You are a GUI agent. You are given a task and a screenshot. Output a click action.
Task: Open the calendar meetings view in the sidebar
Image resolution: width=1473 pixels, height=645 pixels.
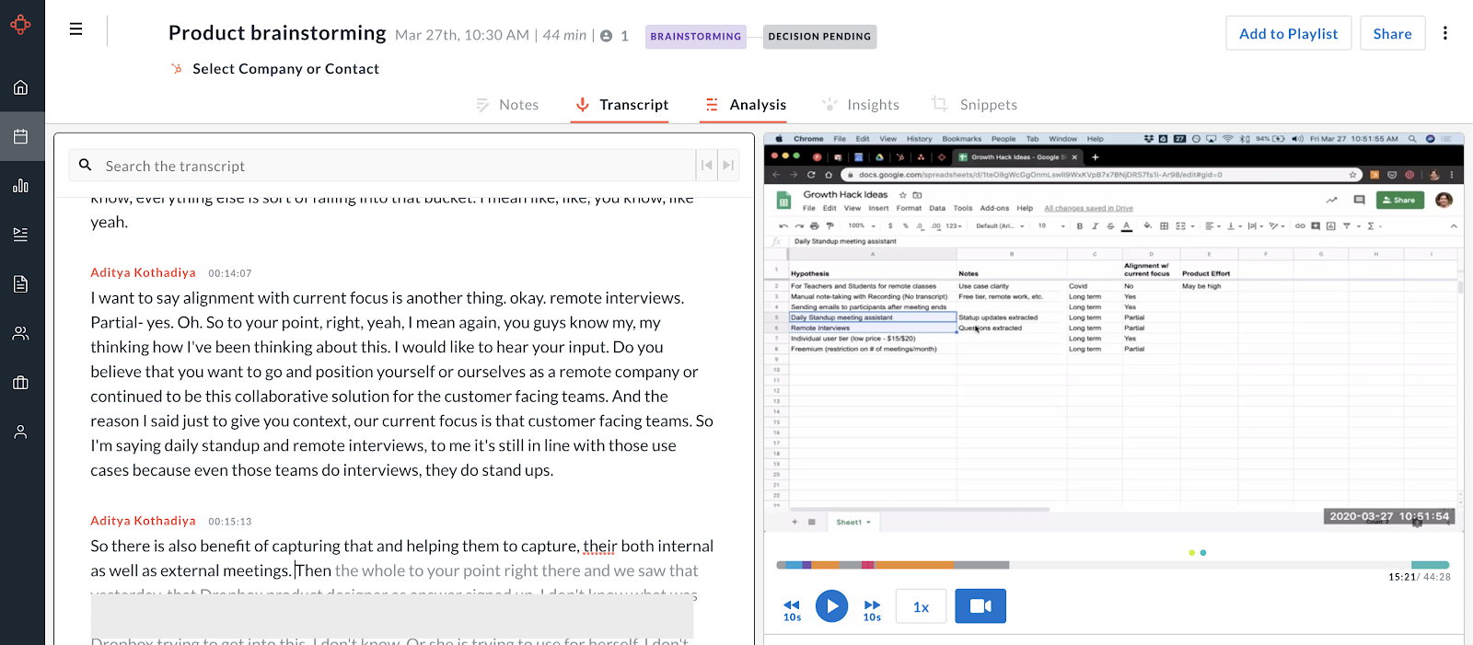coord(20,137)
